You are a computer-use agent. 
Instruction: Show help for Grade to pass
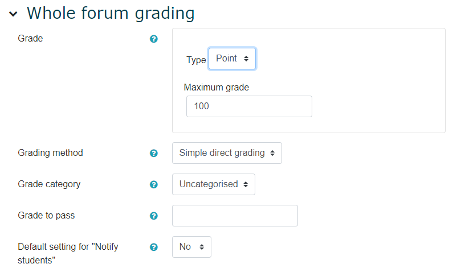coord(153,216)
